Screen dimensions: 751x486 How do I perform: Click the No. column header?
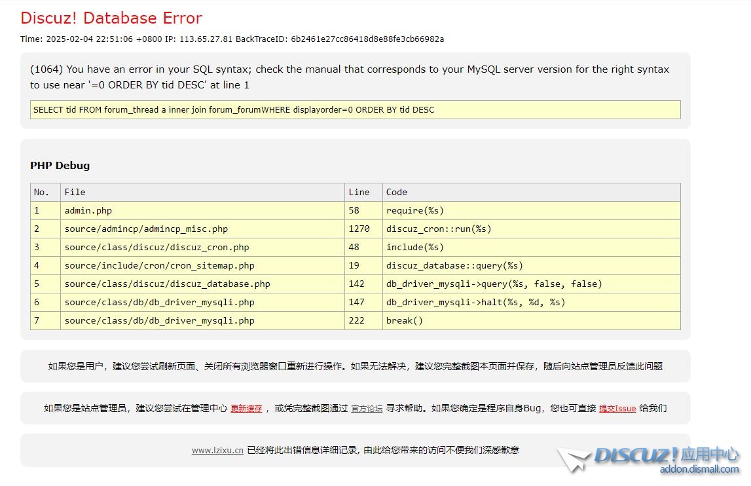pyautogui.click(x=45, y=192)
